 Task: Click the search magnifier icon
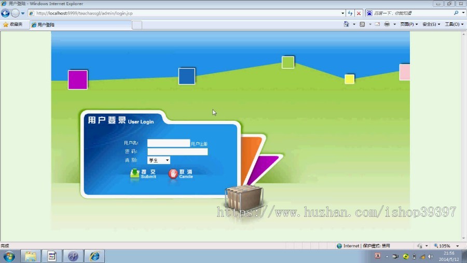456,13
